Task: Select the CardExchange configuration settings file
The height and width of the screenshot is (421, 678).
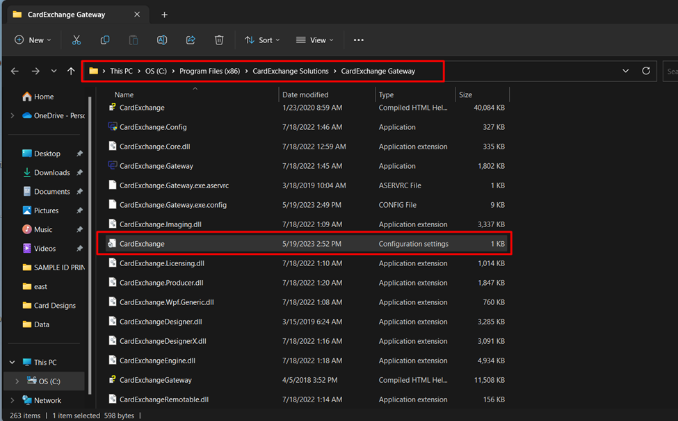Action: point(306,244)
